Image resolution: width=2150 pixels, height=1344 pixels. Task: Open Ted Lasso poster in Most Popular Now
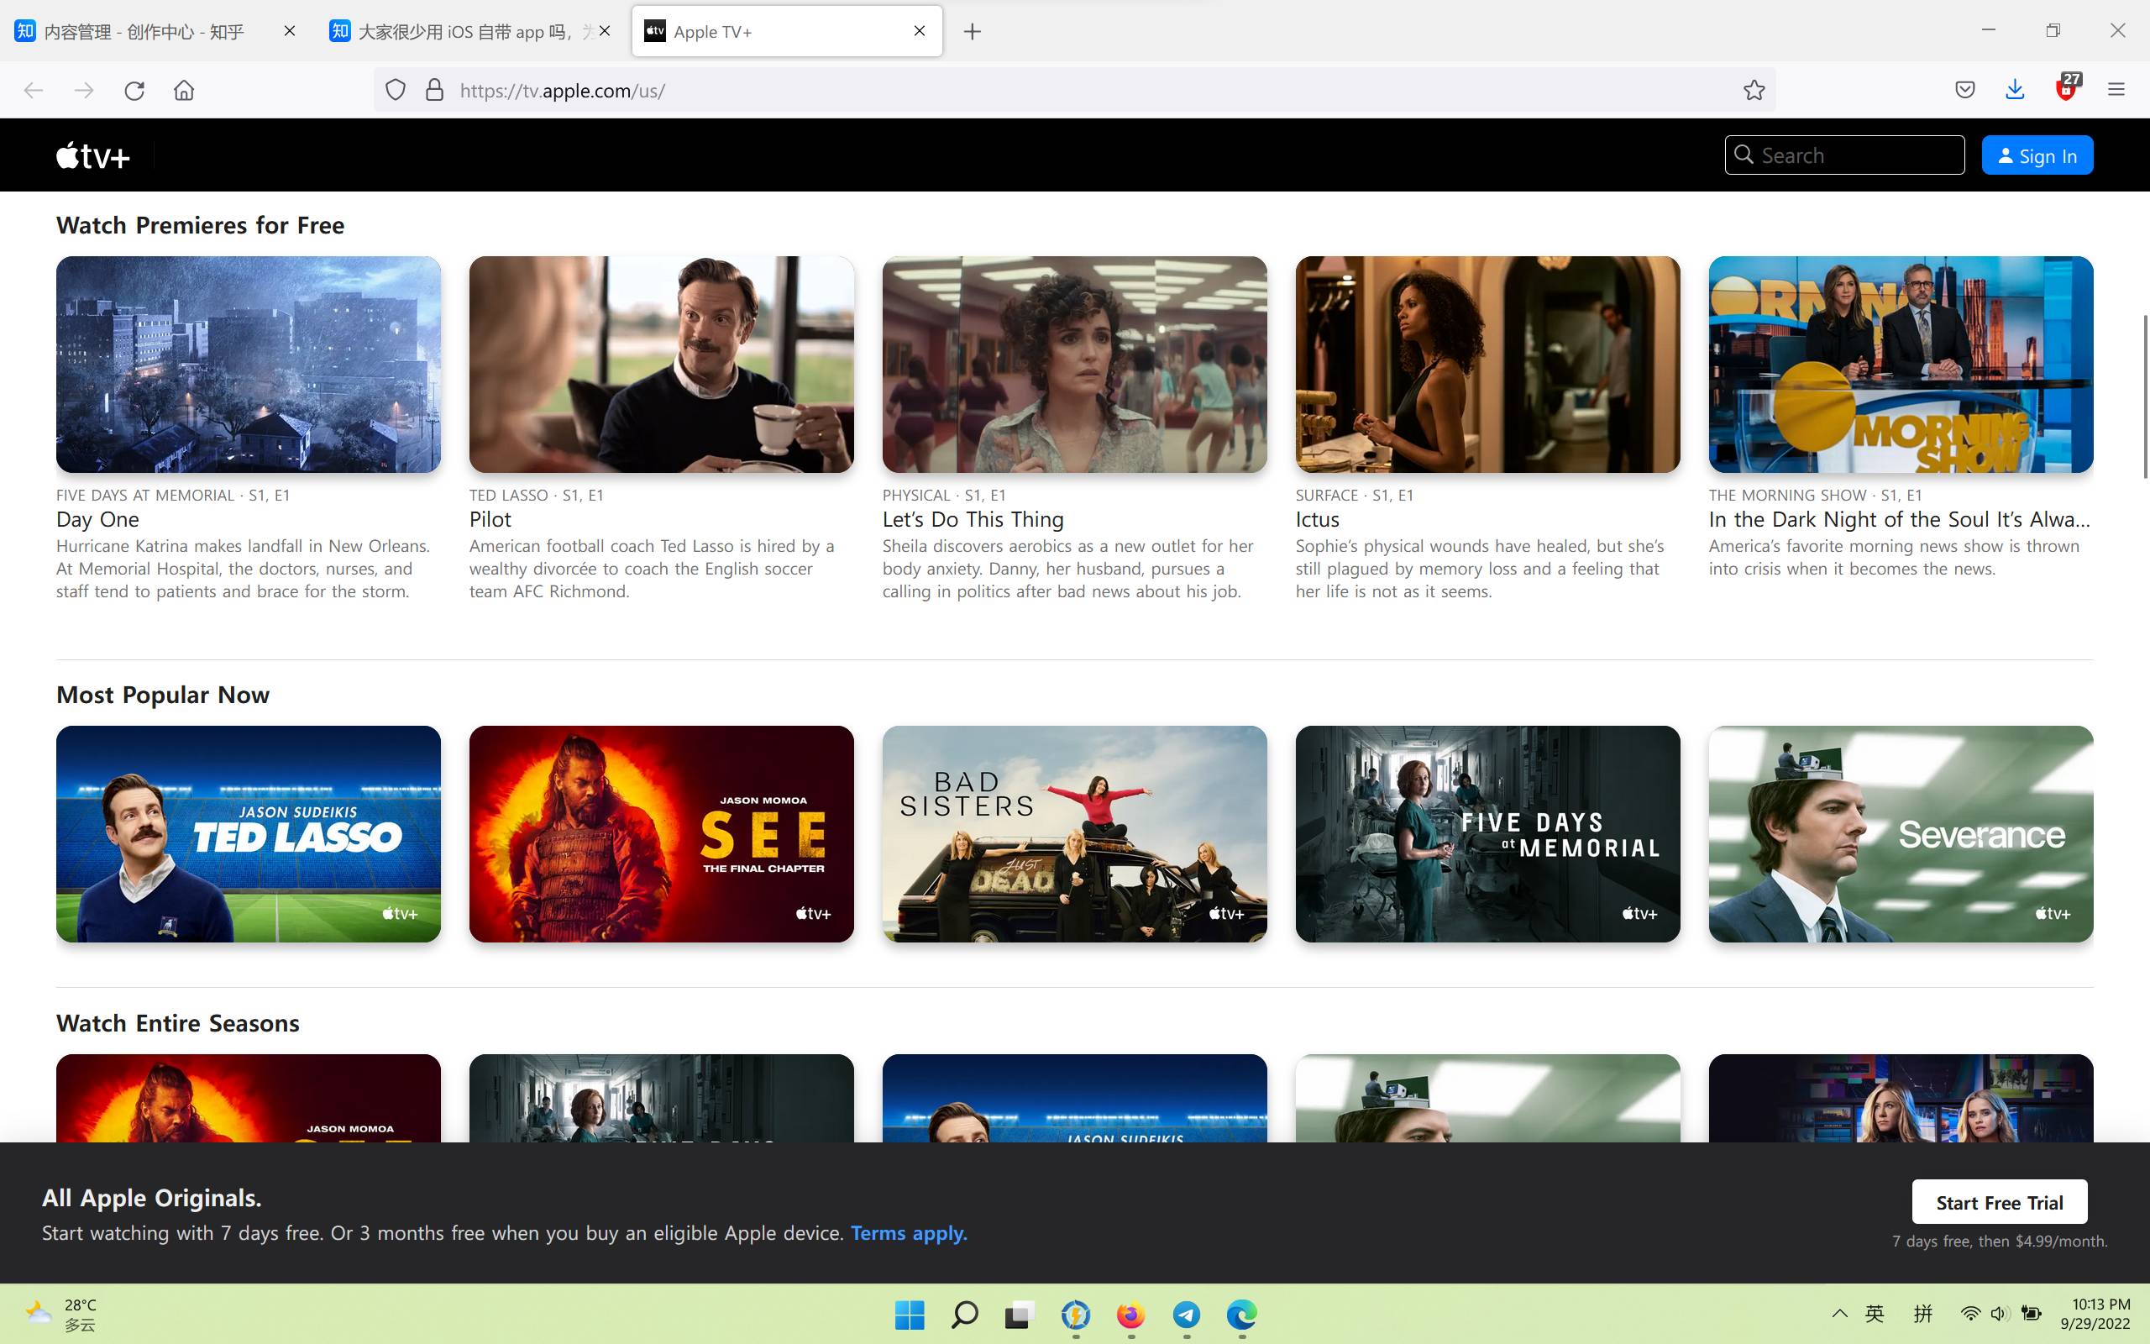click(x=248, y=834)
